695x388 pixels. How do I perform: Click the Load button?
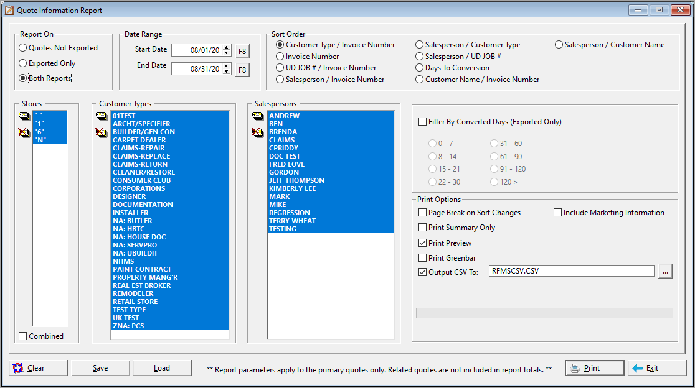pos(162,368)
